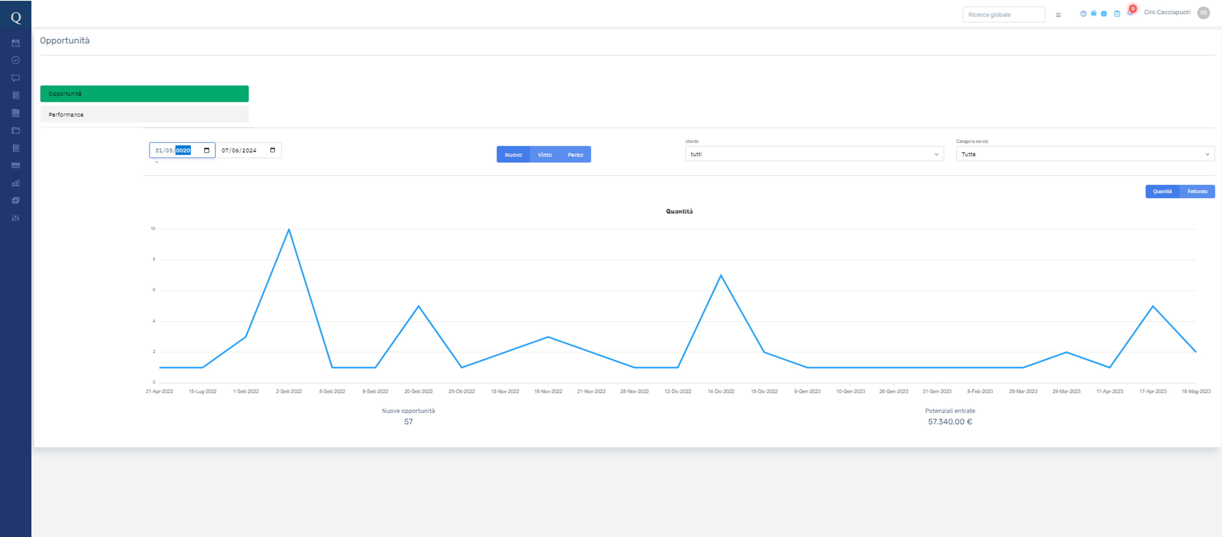Switch chart to Quantità
This screenshot has width=1222, height=537.
click(1162, 191)
